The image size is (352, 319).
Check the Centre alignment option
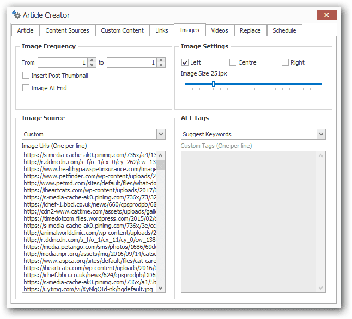coord(233,62)
